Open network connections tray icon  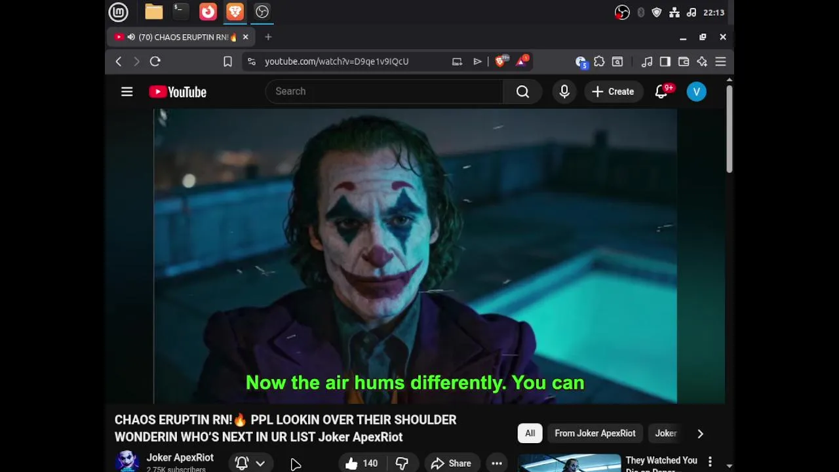tap(674, 12)
